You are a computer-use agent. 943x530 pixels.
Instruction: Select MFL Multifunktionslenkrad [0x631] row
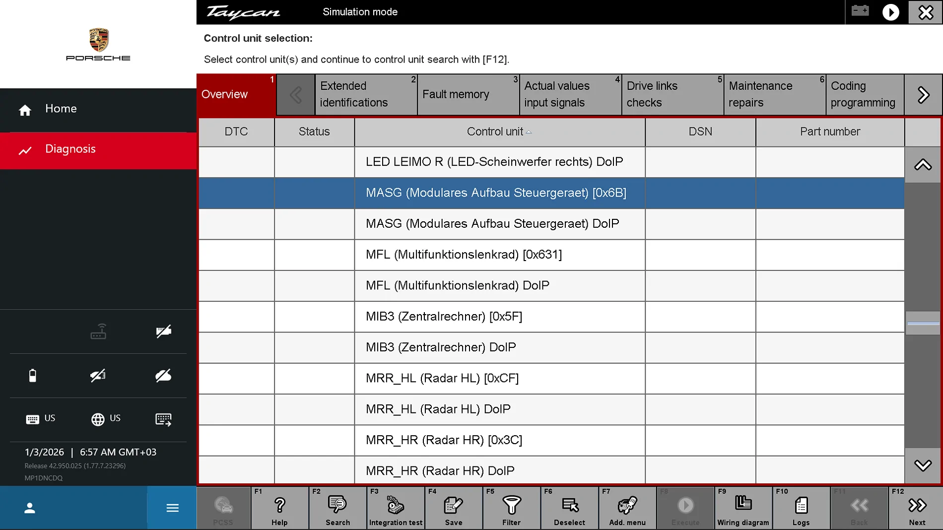click(551, 255)
